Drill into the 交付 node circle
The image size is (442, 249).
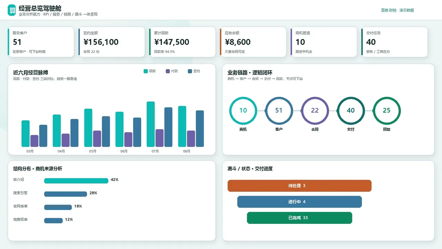(351, 111)
